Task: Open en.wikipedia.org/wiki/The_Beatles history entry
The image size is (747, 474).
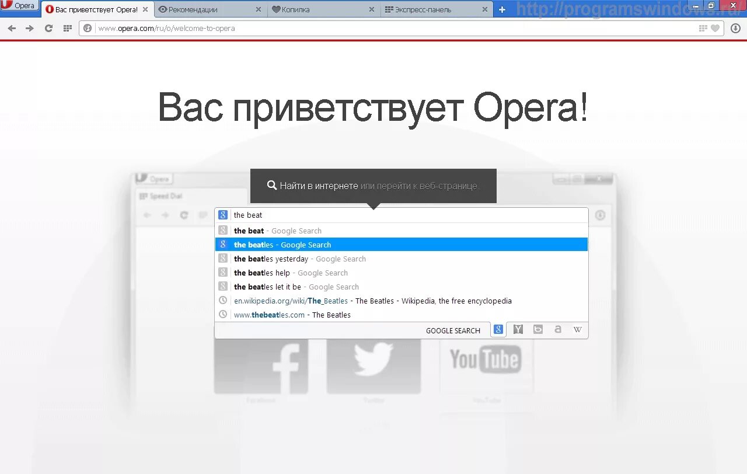Action: click(x=402, y=301)
